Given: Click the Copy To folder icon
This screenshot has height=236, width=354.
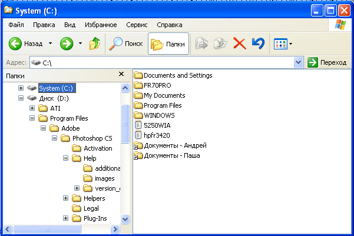Looking at the screenshot, I should (220, 44).
